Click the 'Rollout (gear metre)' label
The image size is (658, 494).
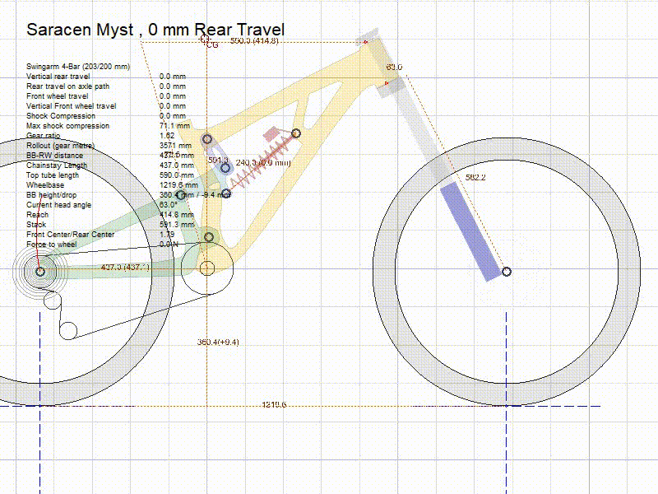[60, 146]
